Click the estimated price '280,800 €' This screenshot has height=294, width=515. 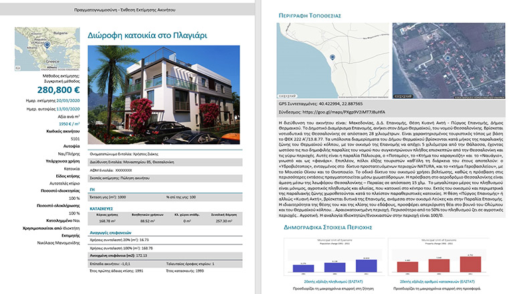click(x=58, y=90)
